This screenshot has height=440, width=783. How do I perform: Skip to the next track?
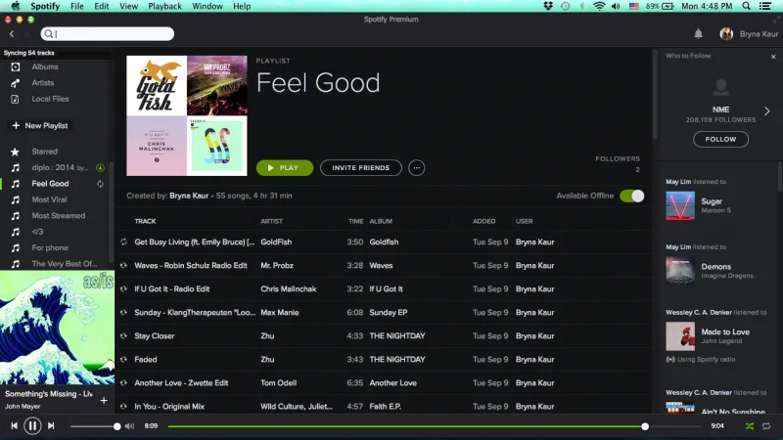pos(51,426)
